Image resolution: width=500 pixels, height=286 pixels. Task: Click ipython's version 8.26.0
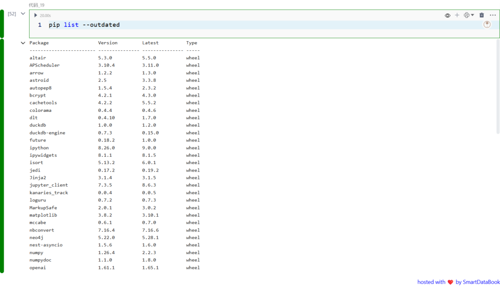(x=106, y=147)
